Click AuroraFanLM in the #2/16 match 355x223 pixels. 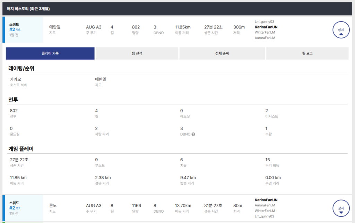[x=265, y=38]
